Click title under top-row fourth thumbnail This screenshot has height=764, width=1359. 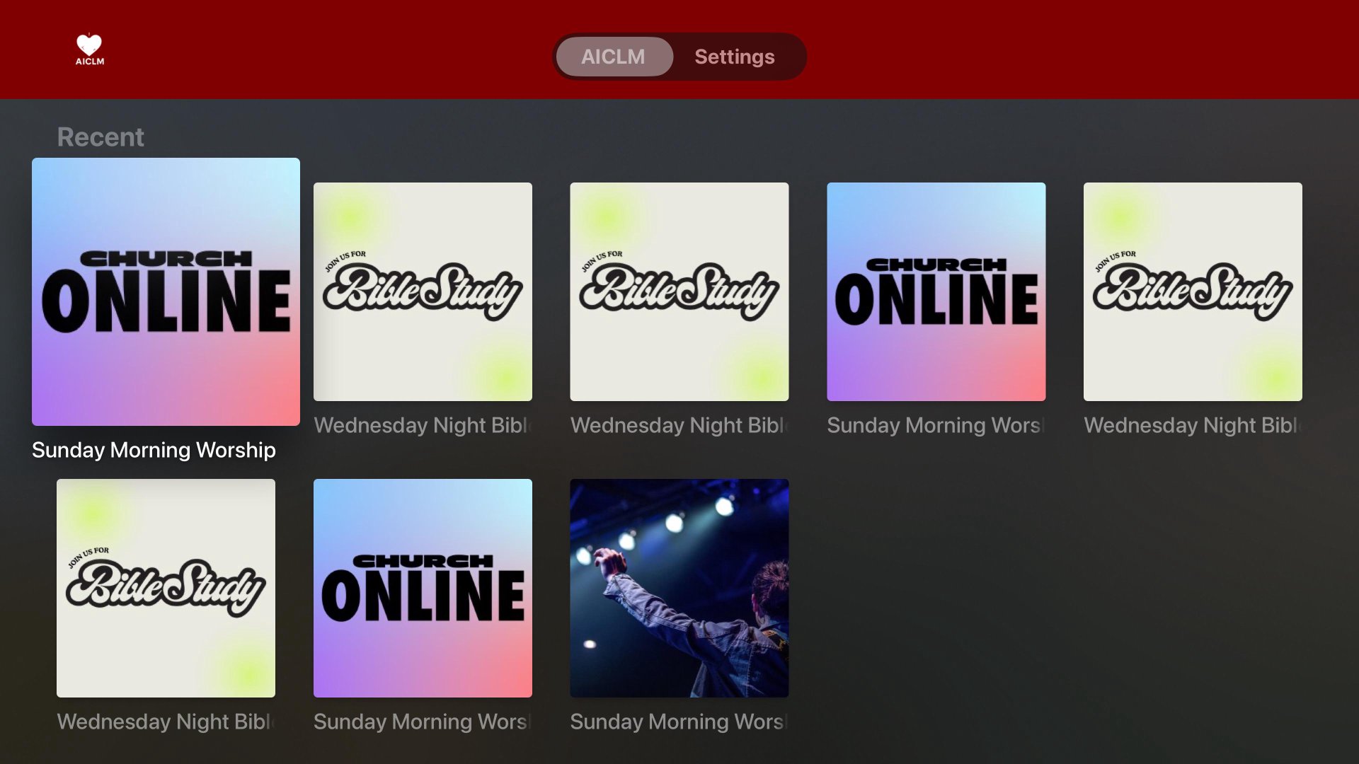[936, 425]
